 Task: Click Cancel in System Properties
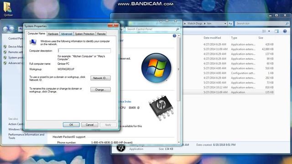[x=89, y=125]
